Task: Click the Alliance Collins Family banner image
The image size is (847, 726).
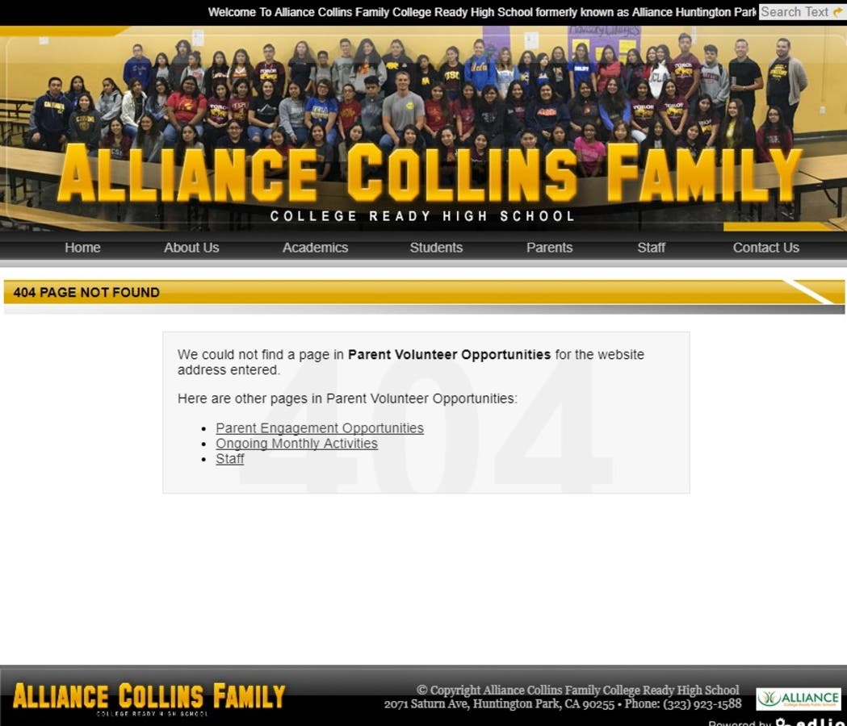Action: [423, 128]
